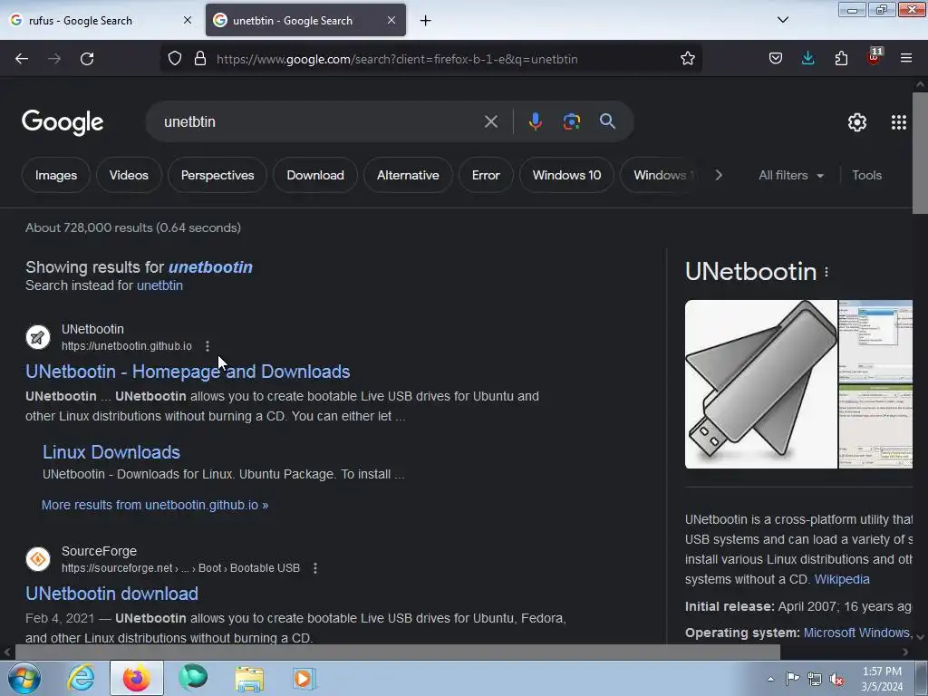Screen dimensions: 928x696
Task: Open UNetbootin - Homepage and Downloads result
Action: click(188, 372)
